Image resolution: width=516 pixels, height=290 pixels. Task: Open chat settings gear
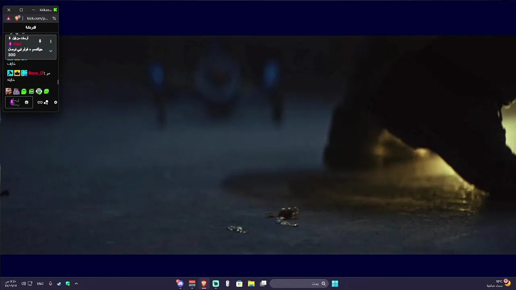[x=56, y=102]
